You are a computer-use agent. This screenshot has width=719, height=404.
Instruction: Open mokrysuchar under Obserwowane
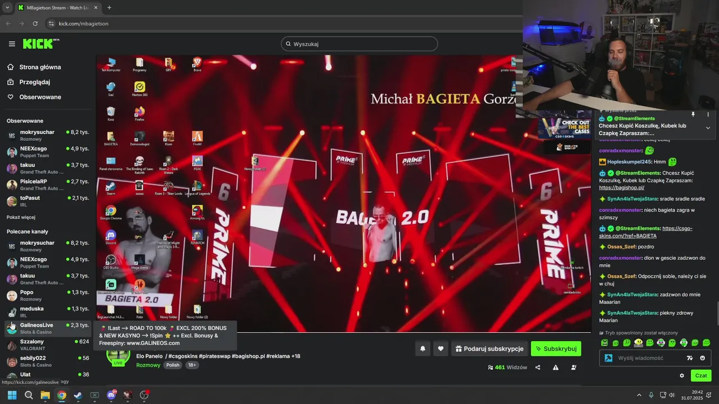47,135
